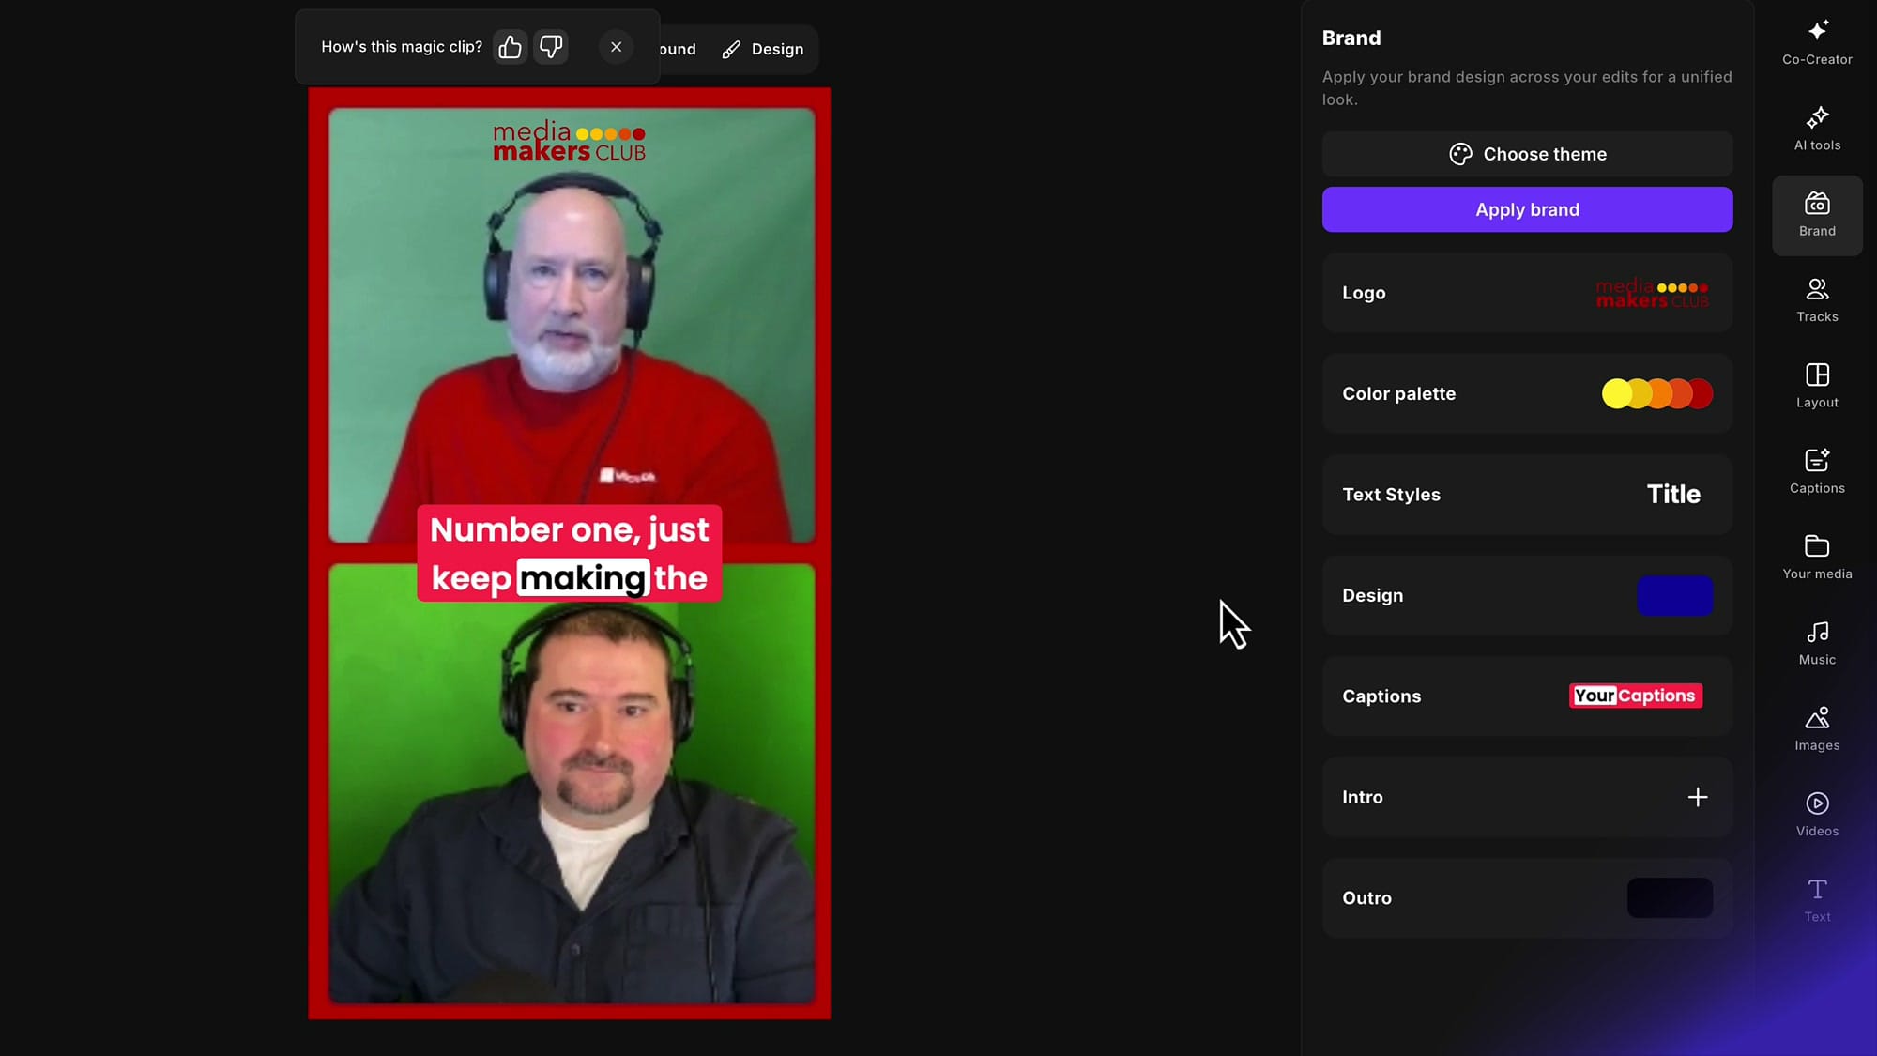Open the Images panel
The width and height of the screenshot is (1877, 1056).
pyautogui.click(x=1817, y=727)
